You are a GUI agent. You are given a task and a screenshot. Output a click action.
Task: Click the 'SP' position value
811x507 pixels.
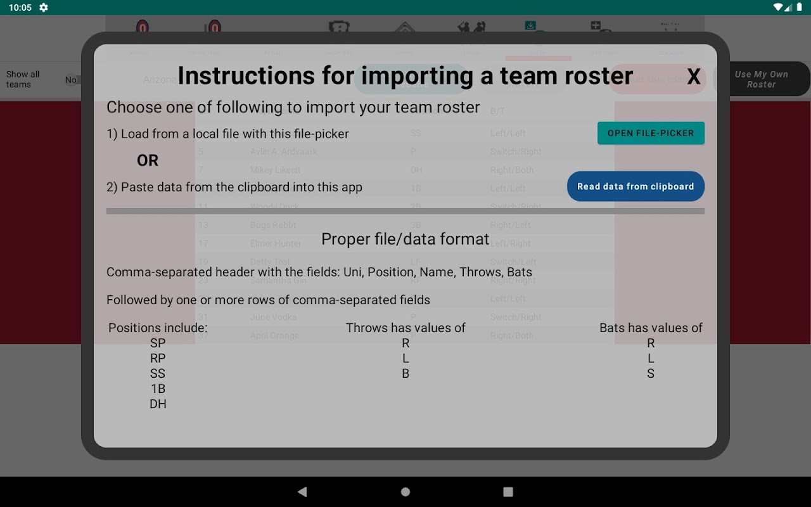coord(158,343)
